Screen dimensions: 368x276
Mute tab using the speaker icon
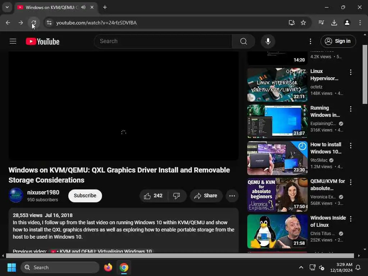(83, 7)
